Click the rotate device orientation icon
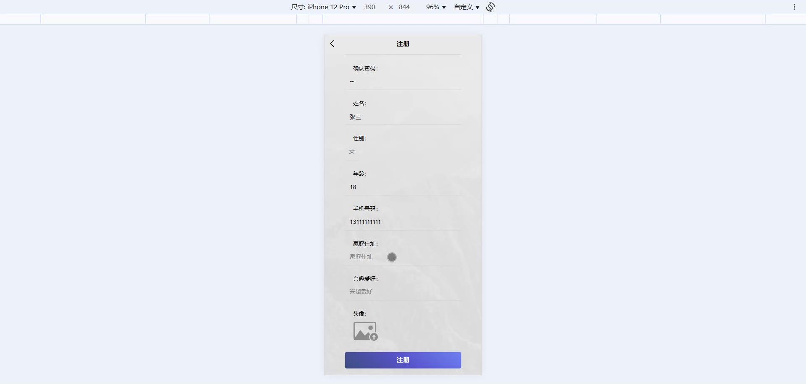 [x=490, y=7]
